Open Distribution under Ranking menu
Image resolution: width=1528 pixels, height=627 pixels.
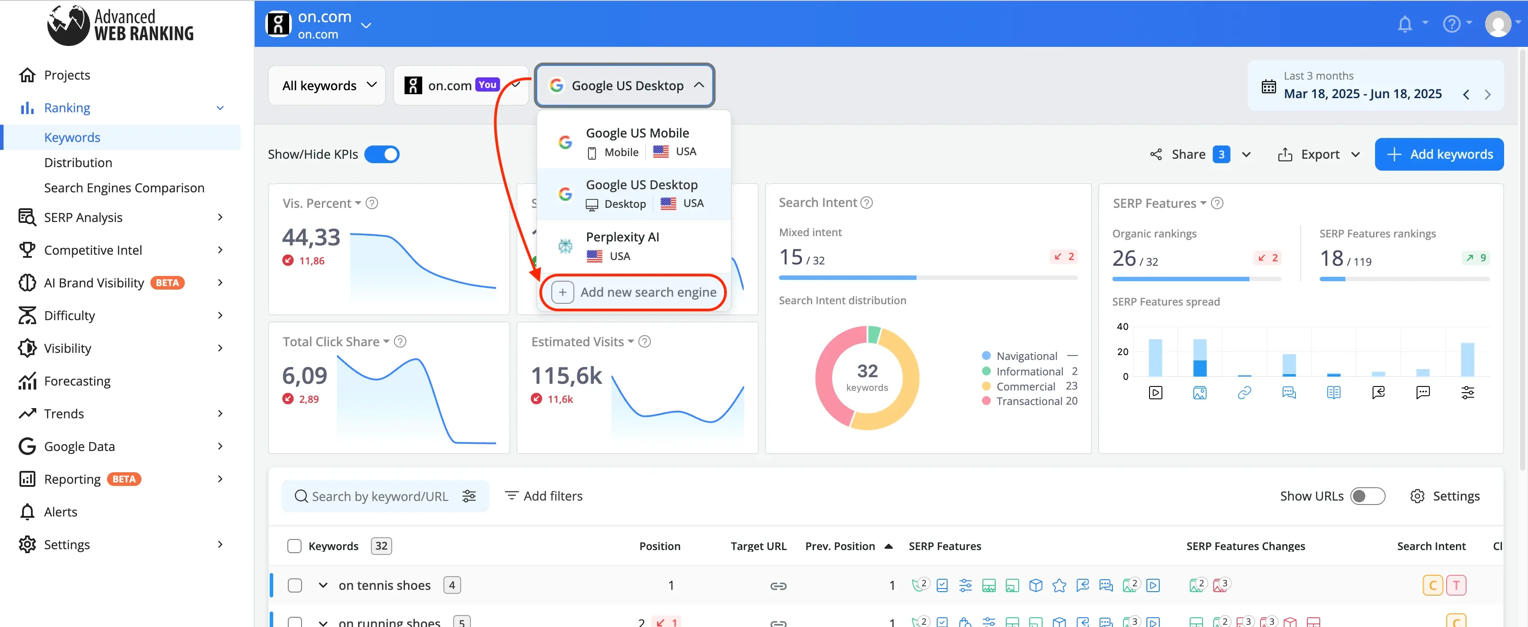pos(78,163)
